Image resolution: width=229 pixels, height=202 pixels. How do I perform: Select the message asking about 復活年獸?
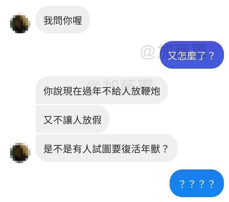tap(107, 148)
